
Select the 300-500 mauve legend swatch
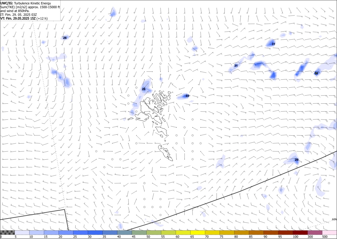[x=315, y=233]
